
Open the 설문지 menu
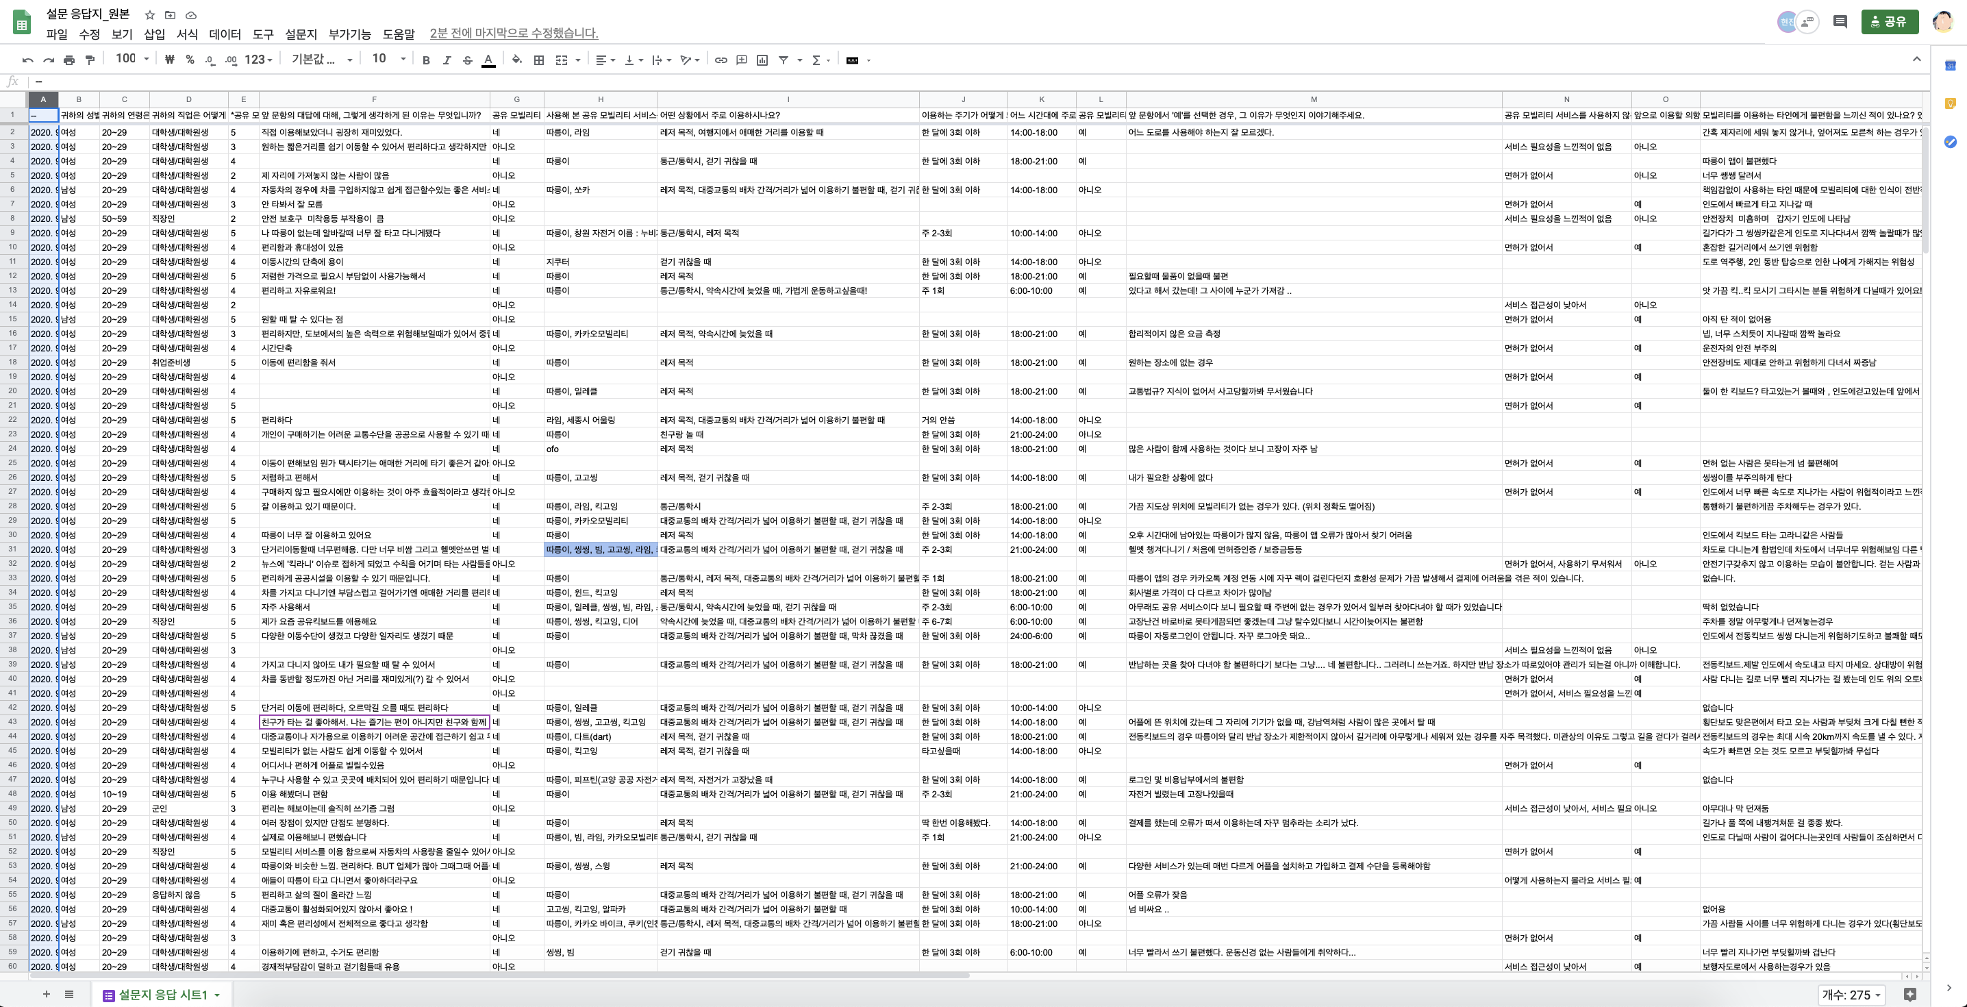click(301, 34)
